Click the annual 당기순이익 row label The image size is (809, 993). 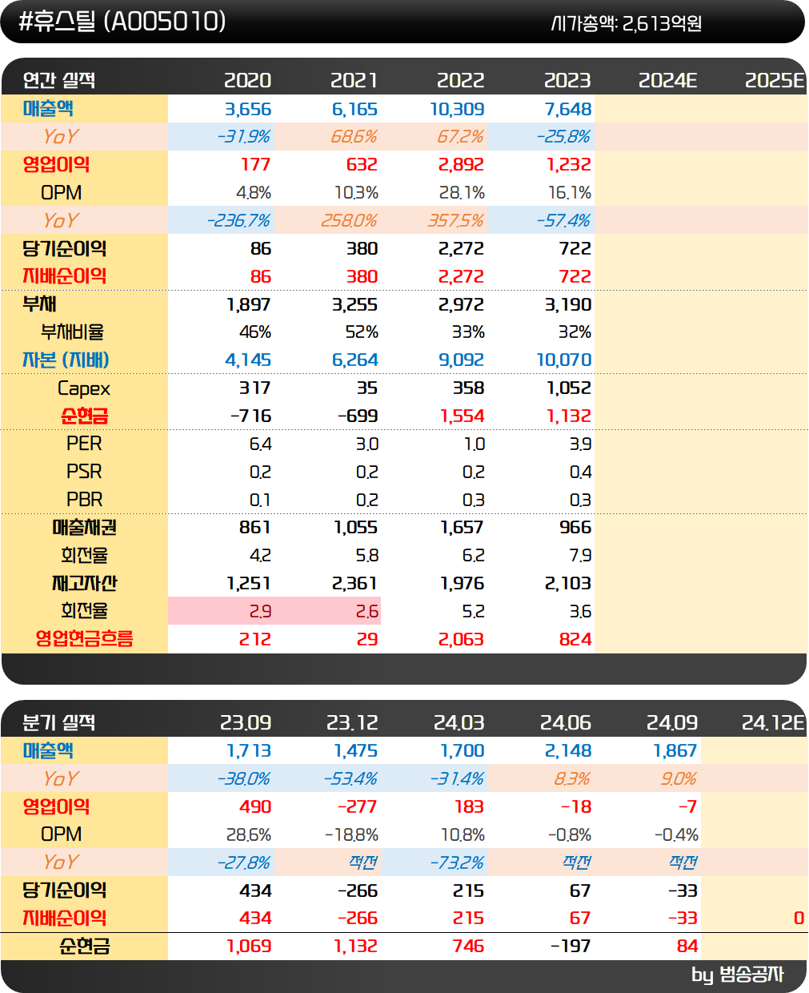(x=64, y=248)
